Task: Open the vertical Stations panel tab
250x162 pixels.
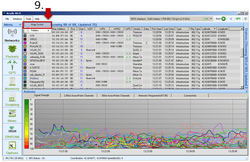Action: 246,58
